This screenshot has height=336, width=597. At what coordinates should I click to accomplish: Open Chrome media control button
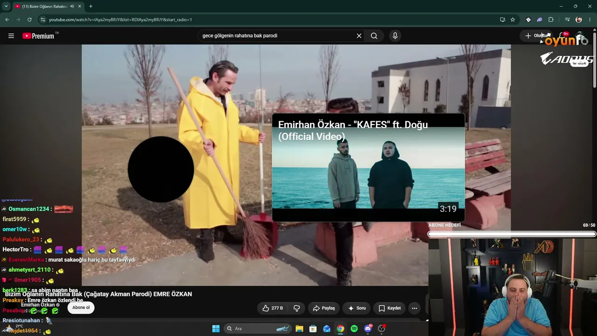point(567,20)
